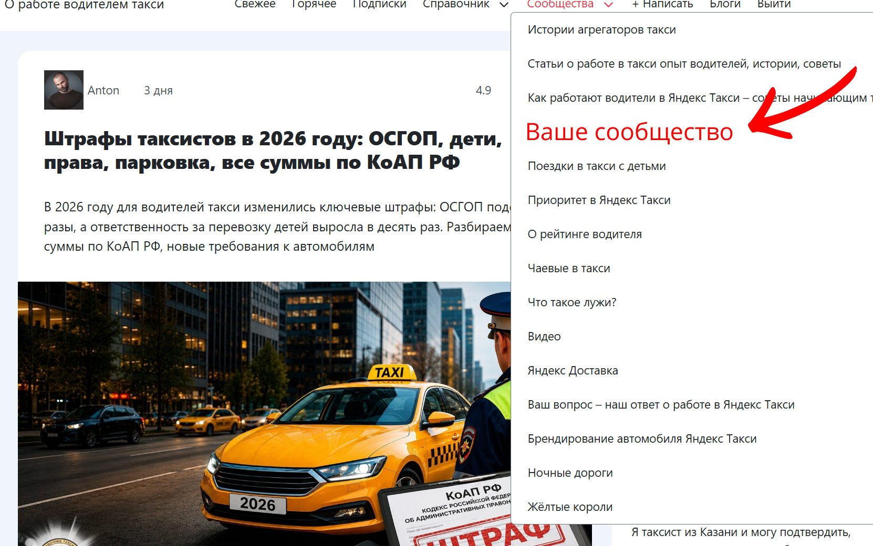Viewport: 873px width, 546px height.
Task: Choose Истории агрегаторов такси community
Action: pyautogui.click(x=601, y=30)
